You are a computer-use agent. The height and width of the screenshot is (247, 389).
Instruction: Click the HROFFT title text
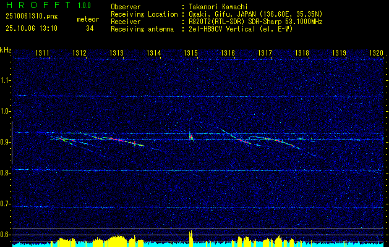pyautogui.click(x=38, y=5)
